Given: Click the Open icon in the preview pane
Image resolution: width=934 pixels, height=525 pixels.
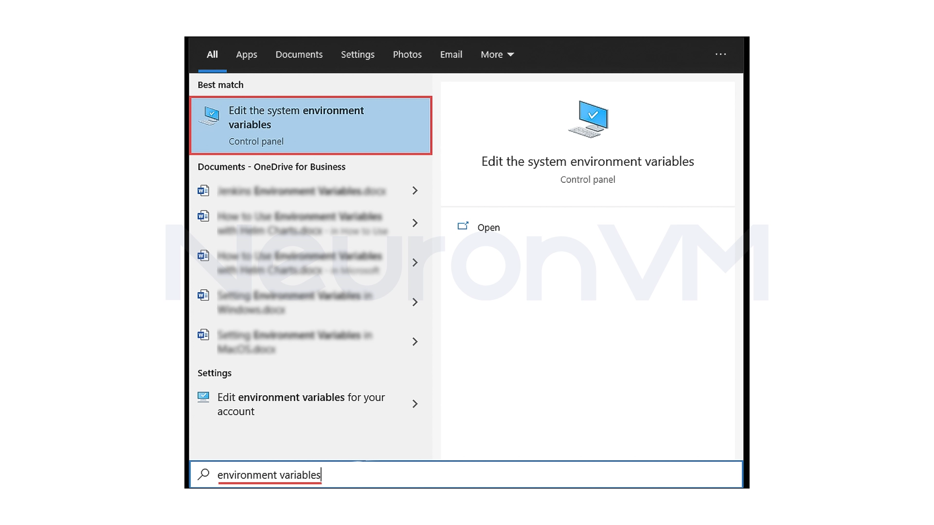Looking at the screenshot, I should click(x=463, y=226).
